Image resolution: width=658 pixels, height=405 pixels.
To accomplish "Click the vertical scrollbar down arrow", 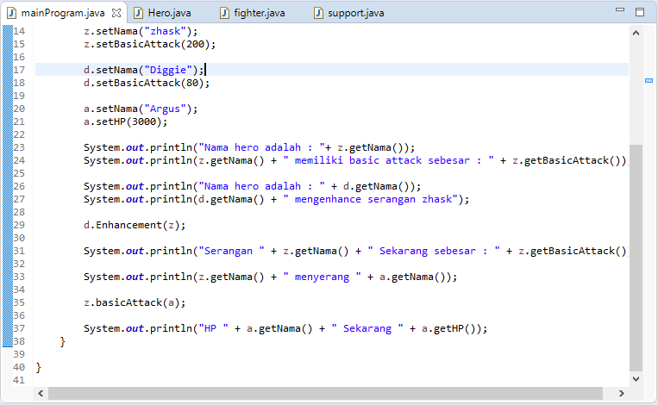I will coord(636,378).
